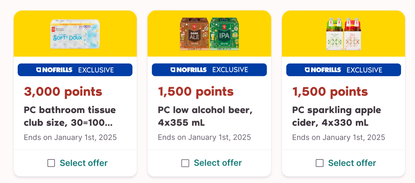Click the 1,500 points heading on beer card
415x183 pixels.
point(196,91)
